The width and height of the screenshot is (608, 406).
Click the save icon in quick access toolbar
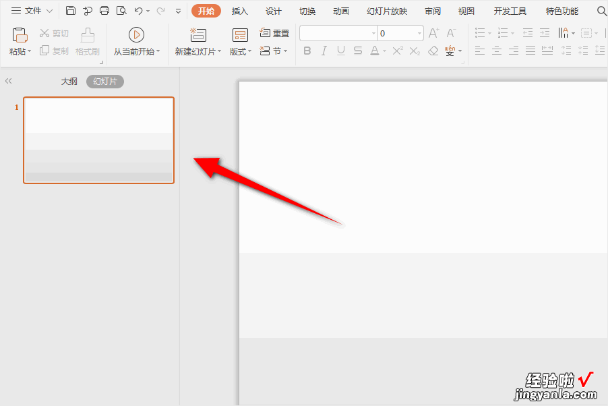point(71,11)
